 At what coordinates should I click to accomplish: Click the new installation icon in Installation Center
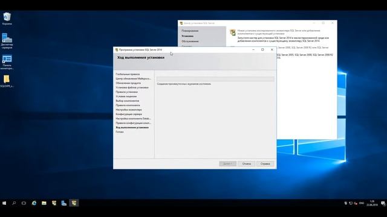click(232, 32)
